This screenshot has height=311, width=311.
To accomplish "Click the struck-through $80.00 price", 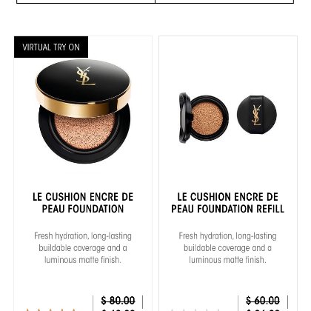I will pyautogui.click(x=118, y=301).
